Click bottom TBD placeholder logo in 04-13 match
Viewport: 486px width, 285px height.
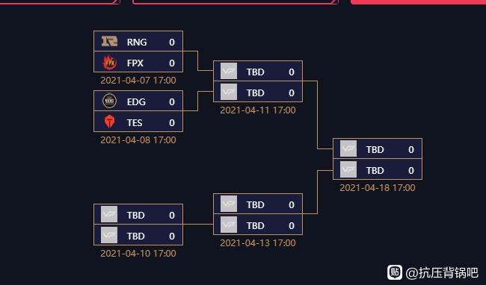[229, 225]
